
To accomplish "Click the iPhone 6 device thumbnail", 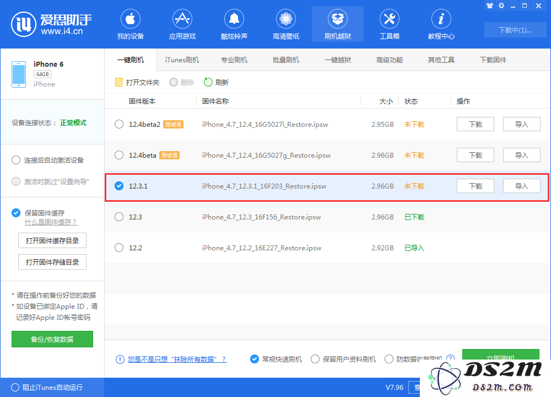I will point(19,74).
